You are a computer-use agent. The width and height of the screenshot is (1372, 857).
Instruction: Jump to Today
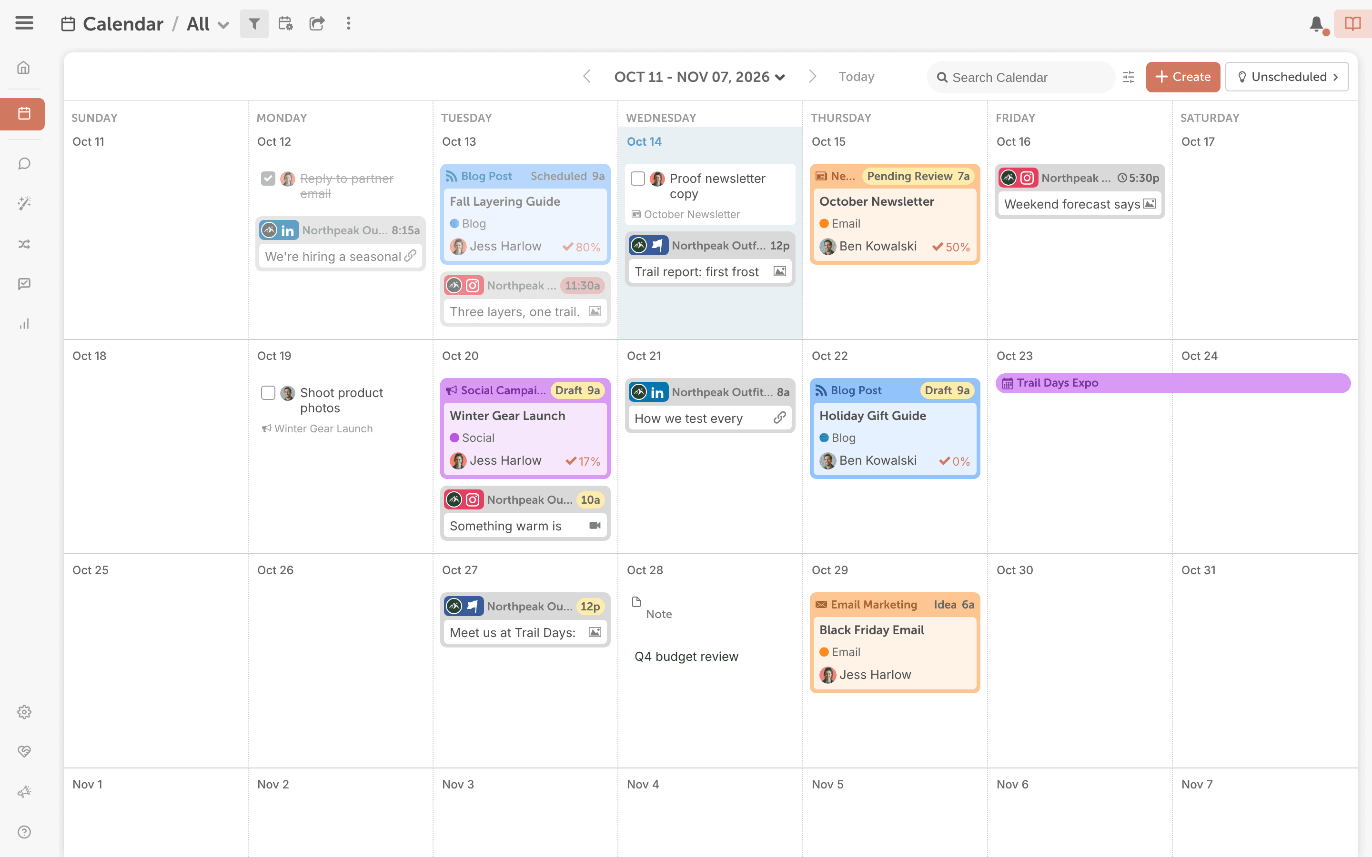tap(856, 77)
